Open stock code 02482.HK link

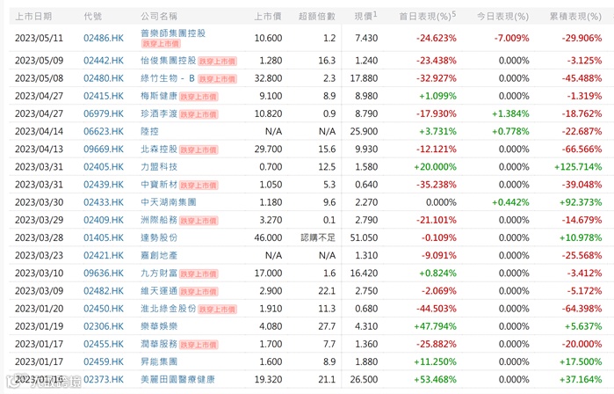104,291
